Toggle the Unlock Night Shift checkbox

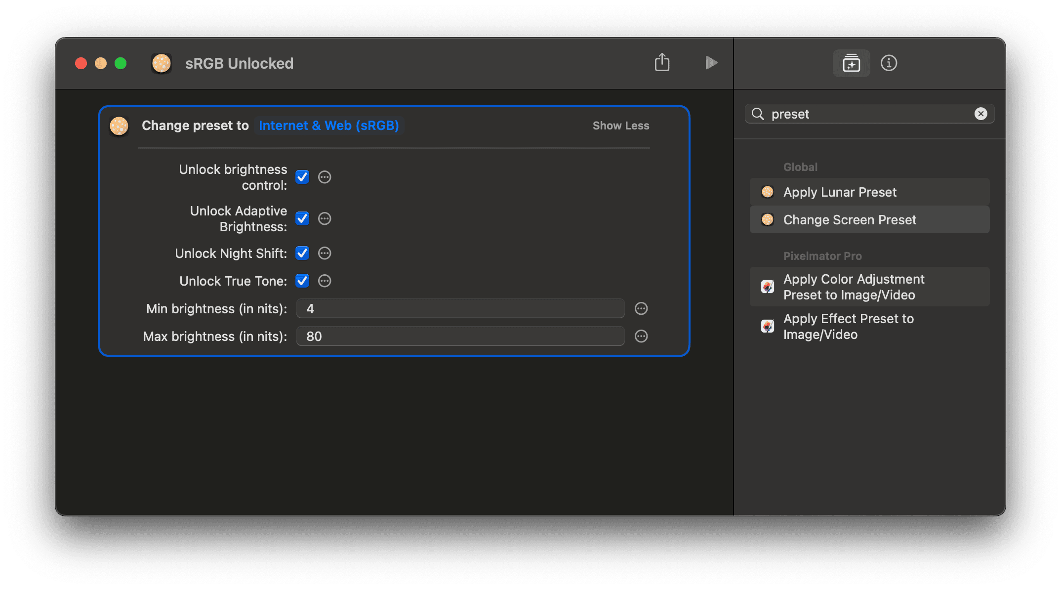tap(302, 253)
